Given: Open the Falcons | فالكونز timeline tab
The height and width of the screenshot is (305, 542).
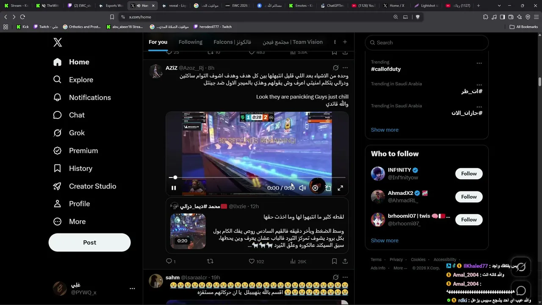Looking at the screenshot, I should (232, 42).
